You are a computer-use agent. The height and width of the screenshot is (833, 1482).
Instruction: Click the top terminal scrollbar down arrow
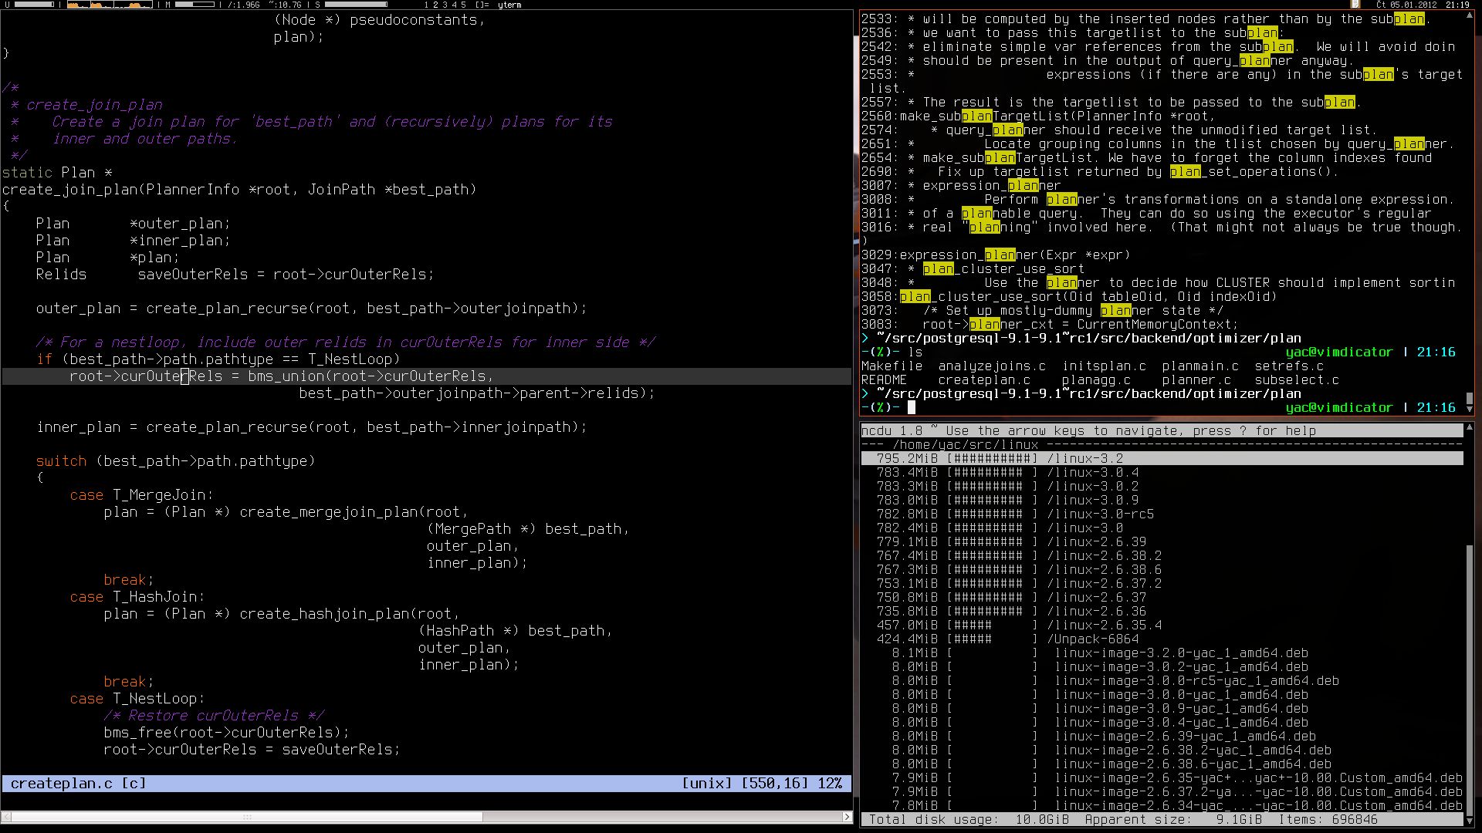click(1470, 410)
